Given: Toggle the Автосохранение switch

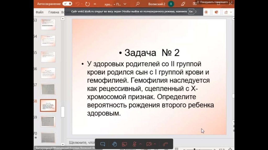Looking at the screenshot, I should [67, 4].
